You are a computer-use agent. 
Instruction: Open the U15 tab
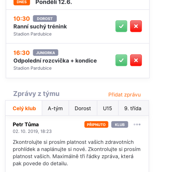[x=108, y=108]
